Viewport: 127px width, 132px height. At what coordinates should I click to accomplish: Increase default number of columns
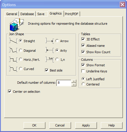74,81
